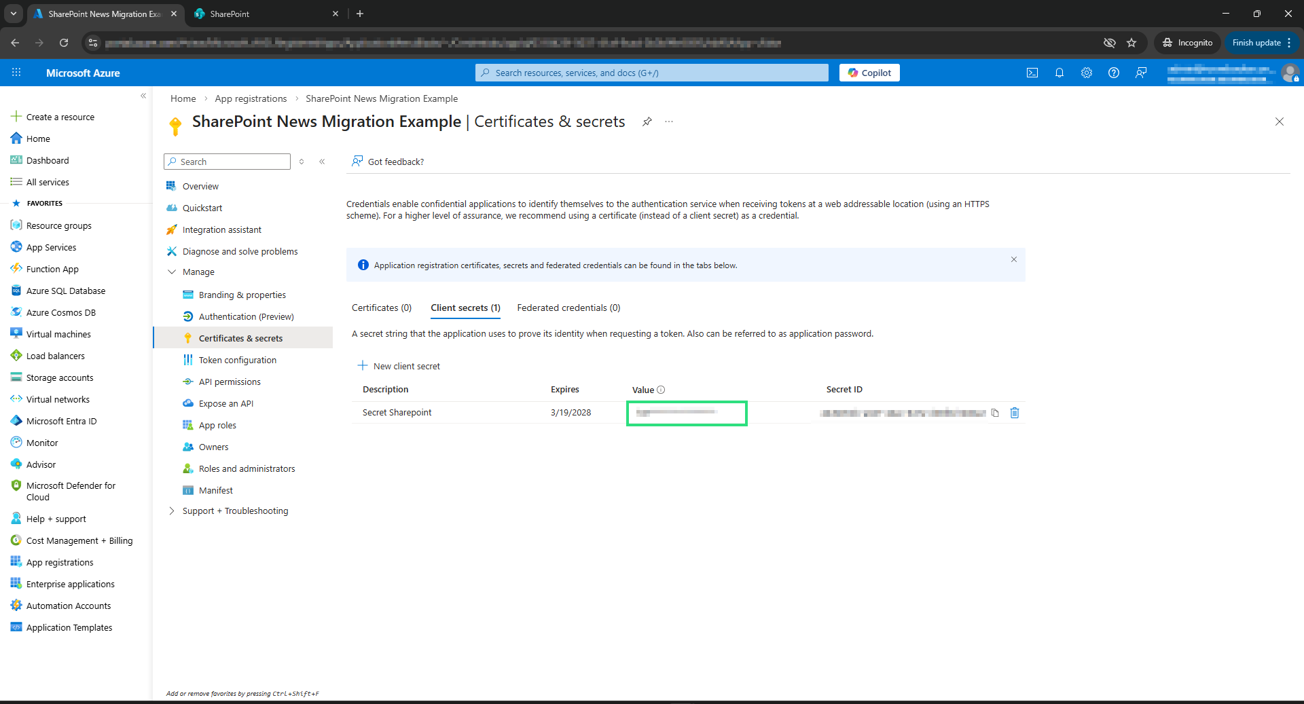Viewport: 1304px width, 704px height.
Task: Expand Support + Troubleshooting section
Action: 172,511
